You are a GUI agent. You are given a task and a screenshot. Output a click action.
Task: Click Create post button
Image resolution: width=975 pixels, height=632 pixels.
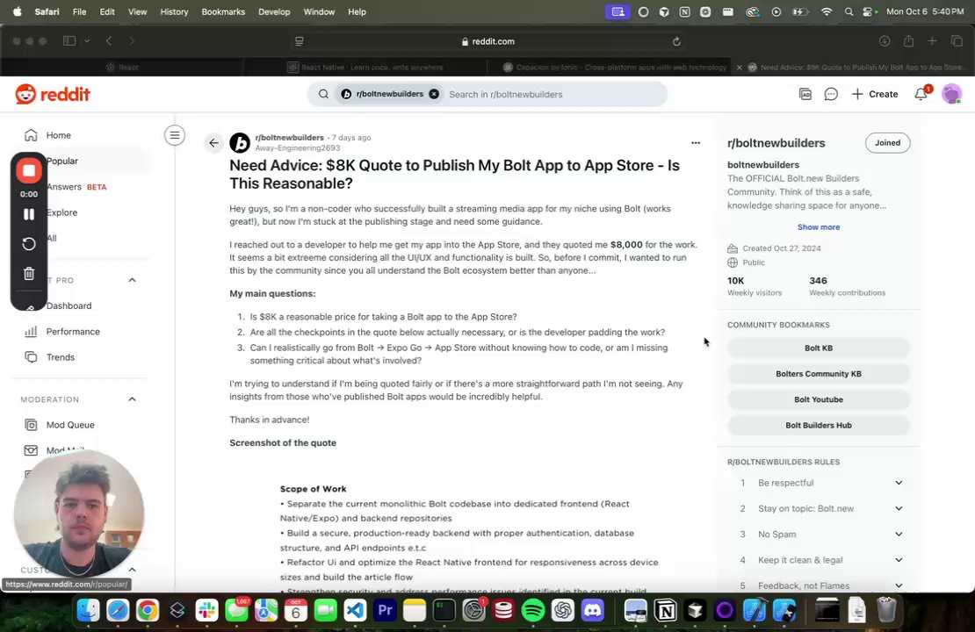[x=874, y=94]
